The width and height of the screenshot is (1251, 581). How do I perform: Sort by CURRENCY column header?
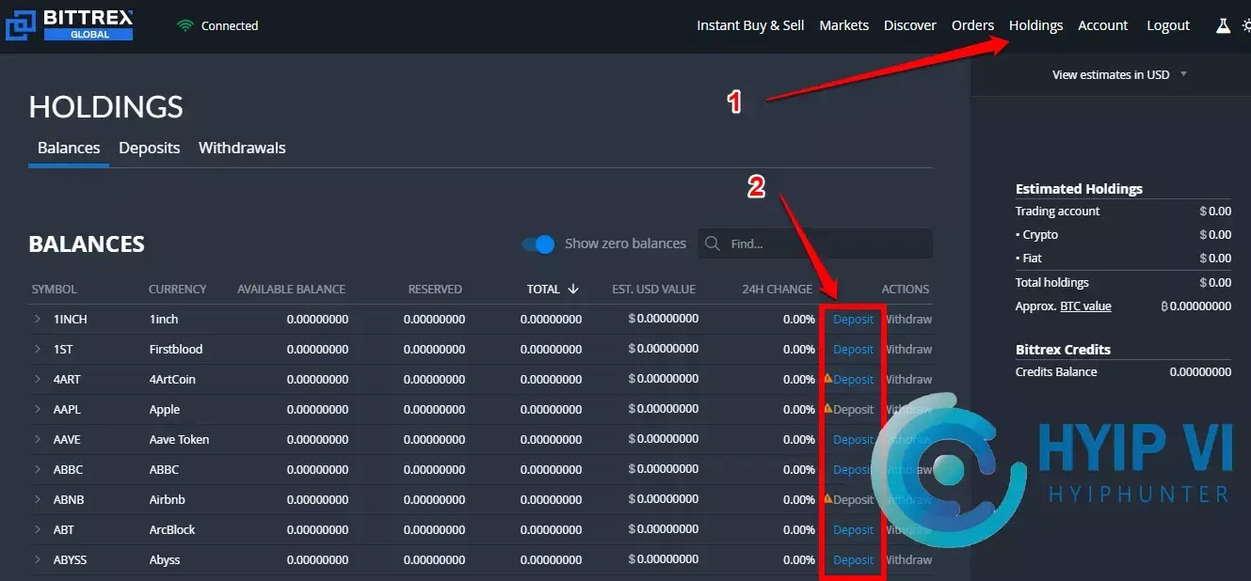(x=177, y=289)
